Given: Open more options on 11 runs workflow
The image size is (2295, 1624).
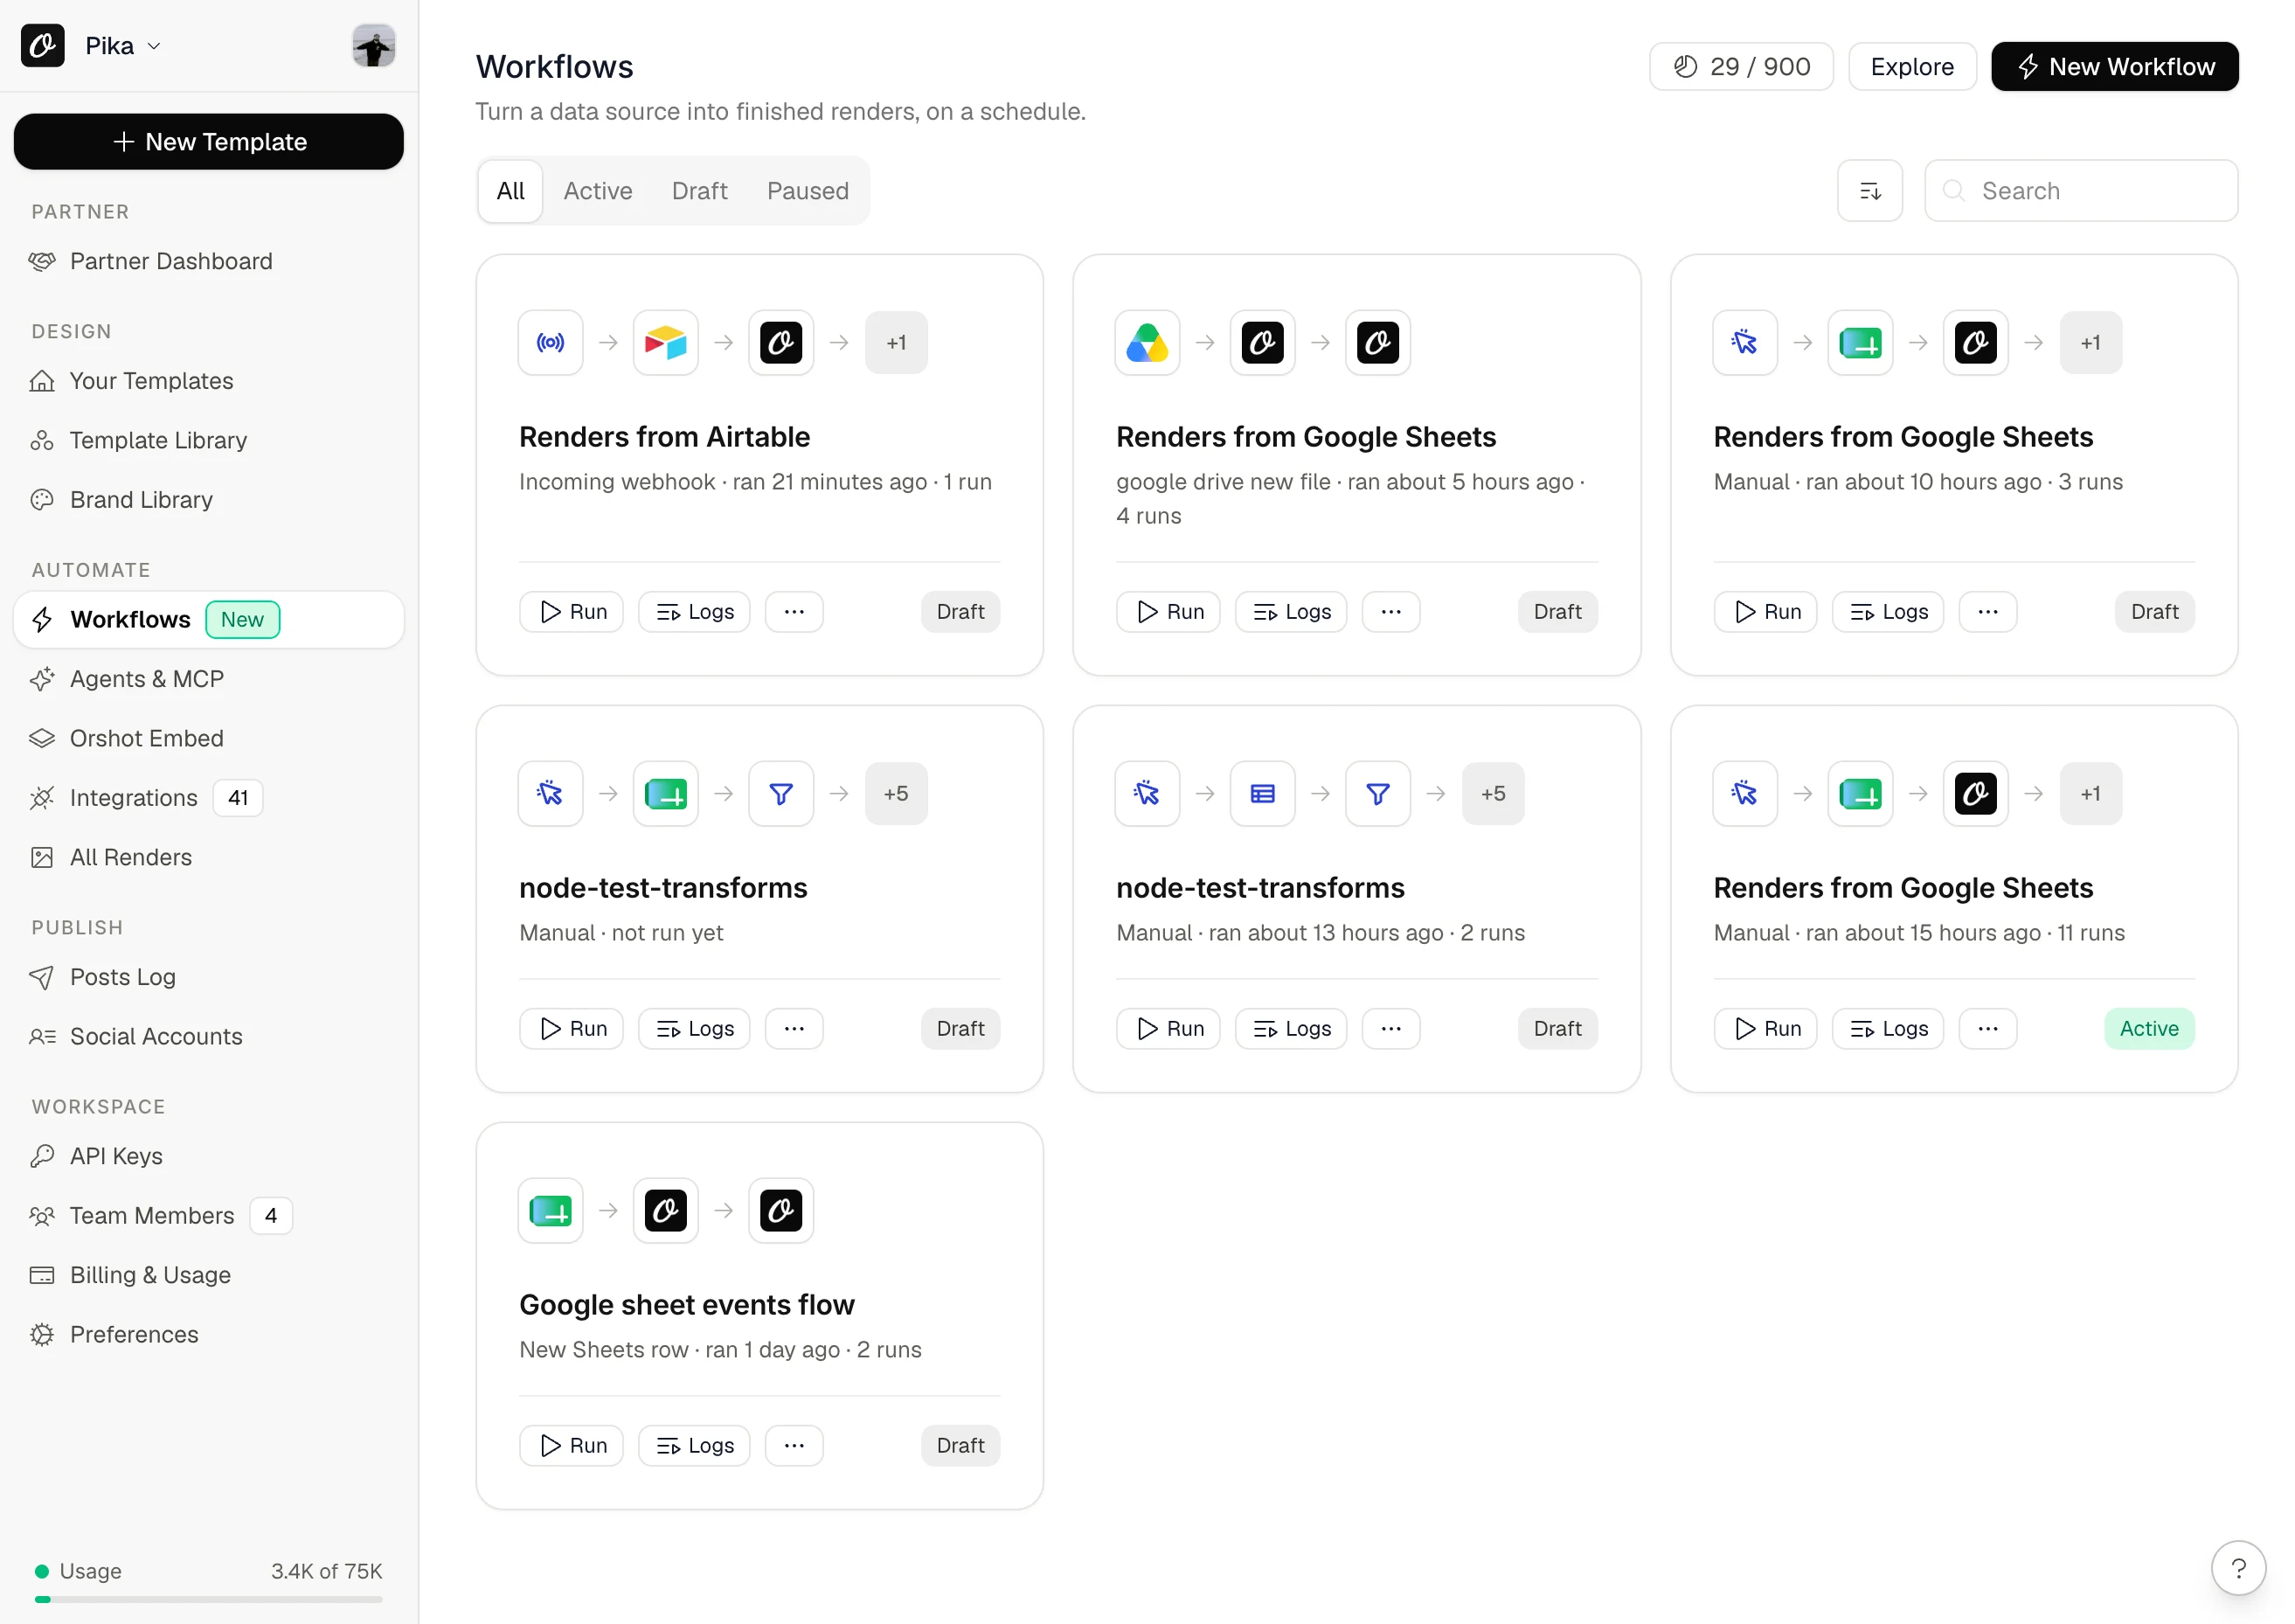Looking at the screenshot, I should tap(1988, 1028).
